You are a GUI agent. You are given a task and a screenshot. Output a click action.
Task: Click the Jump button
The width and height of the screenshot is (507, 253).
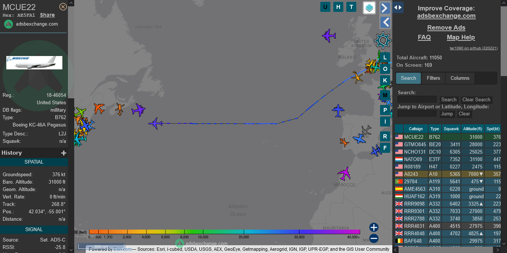[x=447, y=114]
